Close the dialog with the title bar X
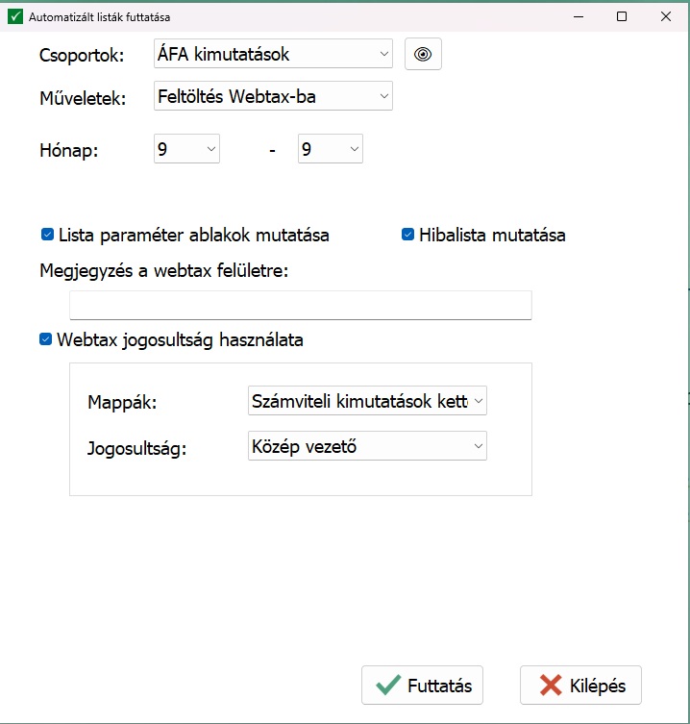This screenshot has width=690, height=724. pyautogui.click(x=666, y=16)
